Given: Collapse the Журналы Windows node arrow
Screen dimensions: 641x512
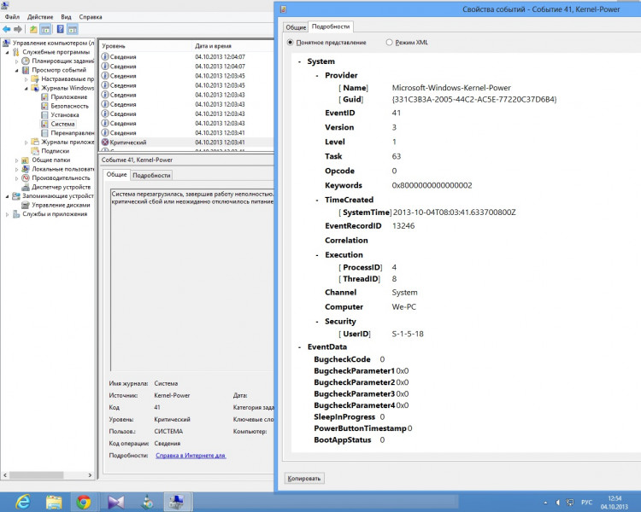Looking at the screenshot, I should click(26, 88).
